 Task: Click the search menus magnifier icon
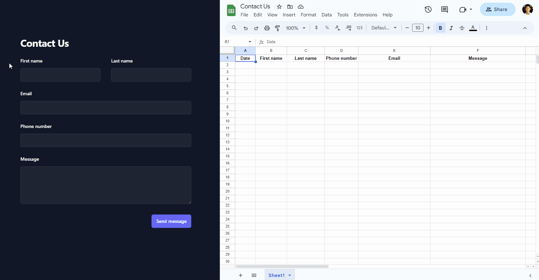pos(234,28)
